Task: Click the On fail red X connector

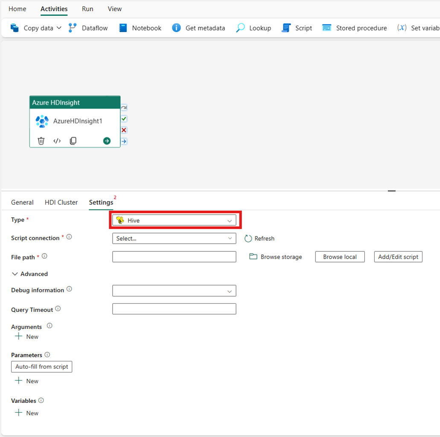Action: click(x=124, y=130)
